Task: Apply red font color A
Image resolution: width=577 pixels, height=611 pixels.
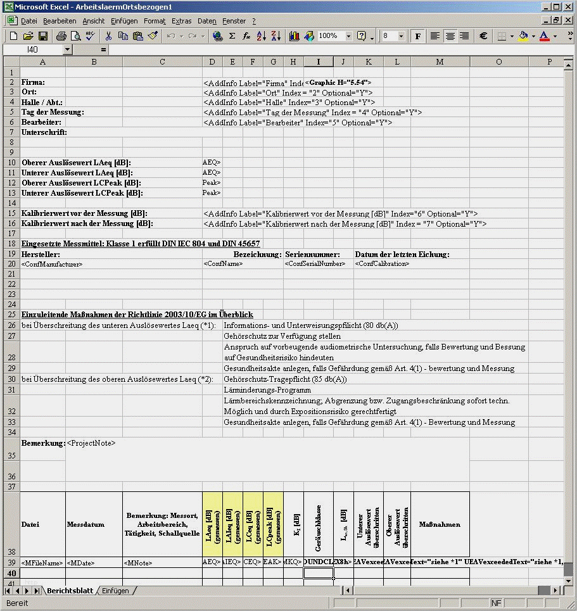Action: [x=544, y=36]
